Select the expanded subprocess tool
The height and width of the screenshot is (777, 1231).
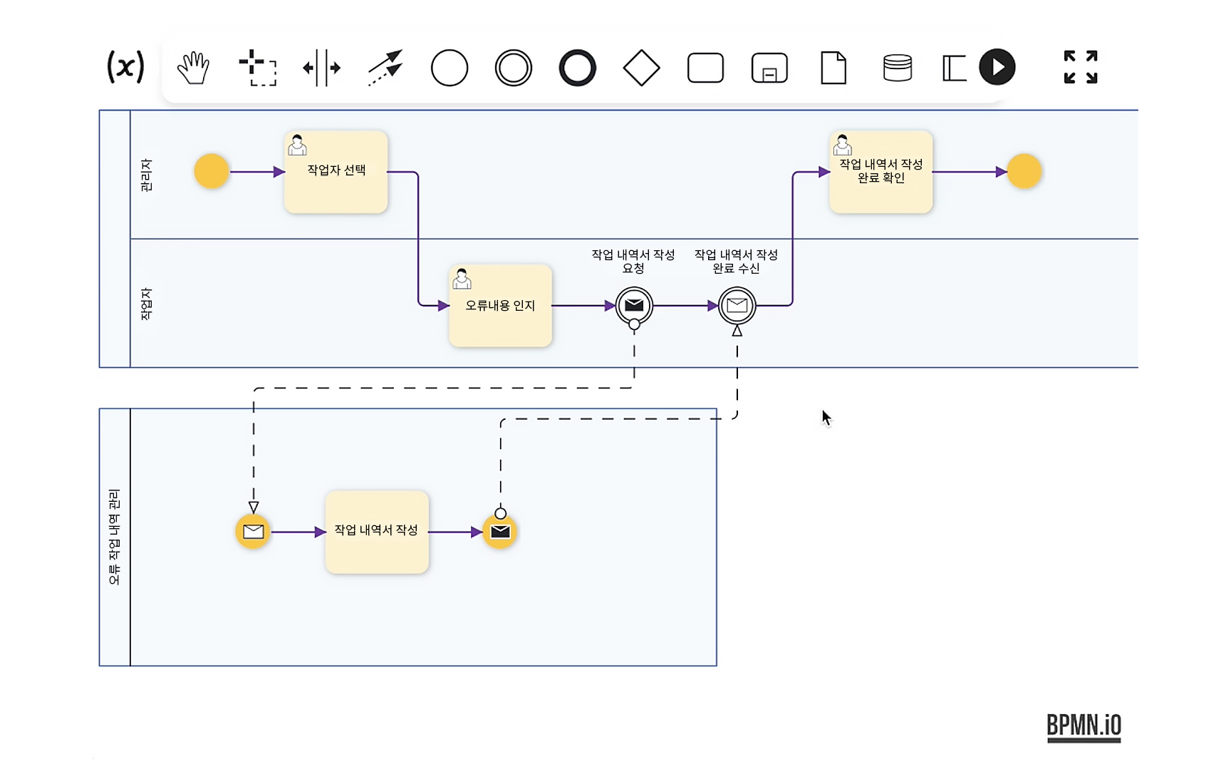click(769, 68)
